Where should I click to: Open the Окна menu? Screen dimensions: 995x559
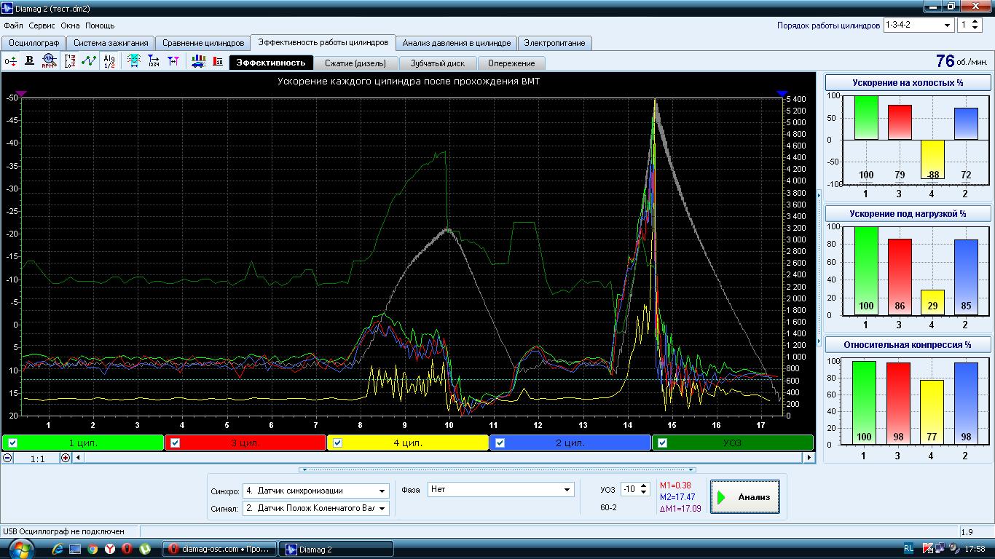(70, 25)
